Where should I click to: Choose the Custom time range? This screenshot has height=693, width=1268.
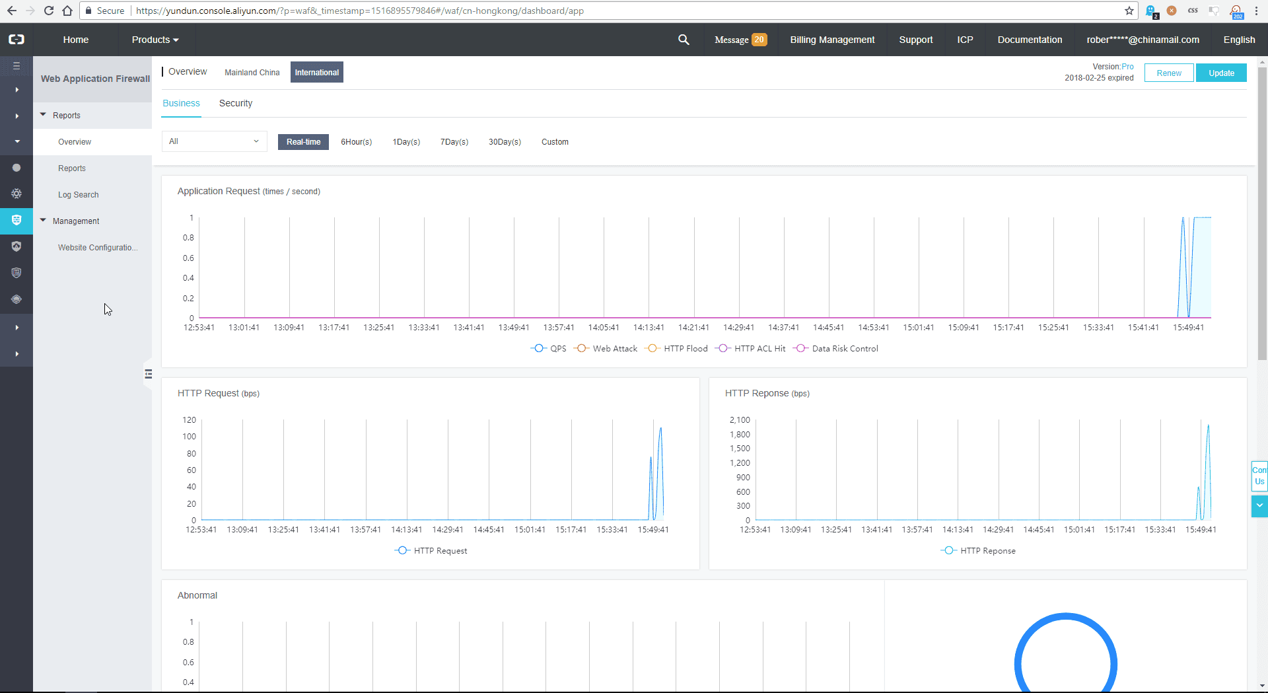point(555,142)
